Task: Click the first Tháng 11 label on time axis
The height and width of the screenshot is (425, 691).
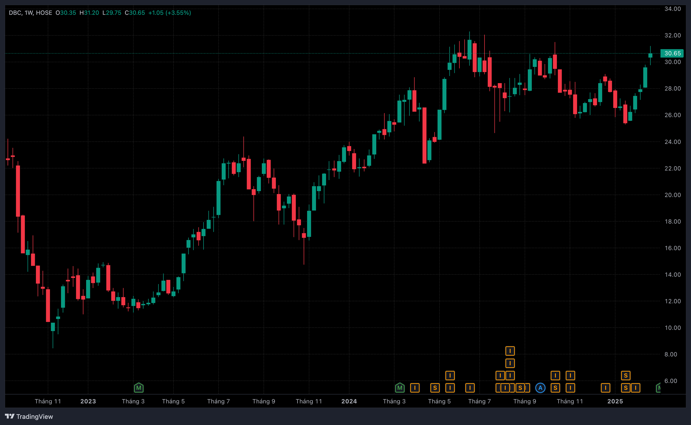Action: [x=48, y=401]
